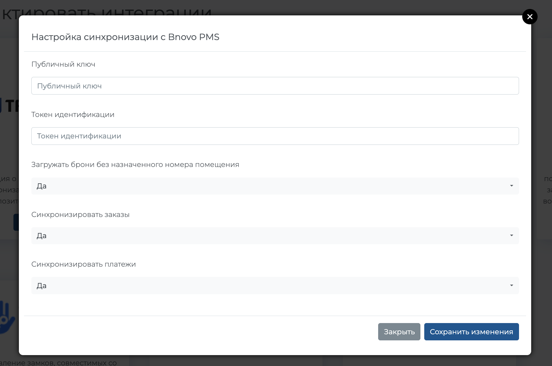Save with Сохранить изменения button
Image resolution: width=552 pixels, height=366 pixels.
tap(471, 332)
